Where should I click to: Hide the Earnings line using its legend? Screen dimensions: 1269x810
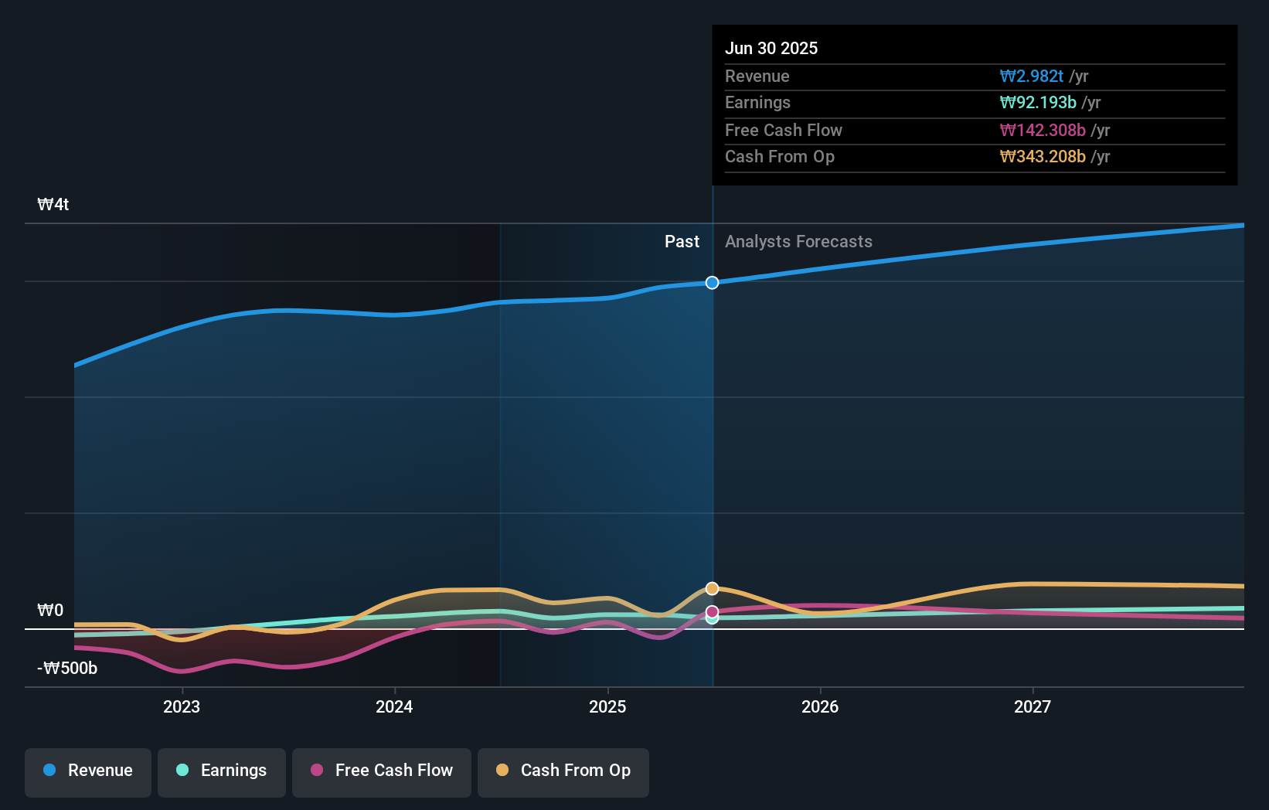[x=222, y=771]
